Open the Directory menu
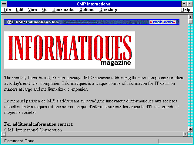This screenshot has height=145, width=194. 109,10
